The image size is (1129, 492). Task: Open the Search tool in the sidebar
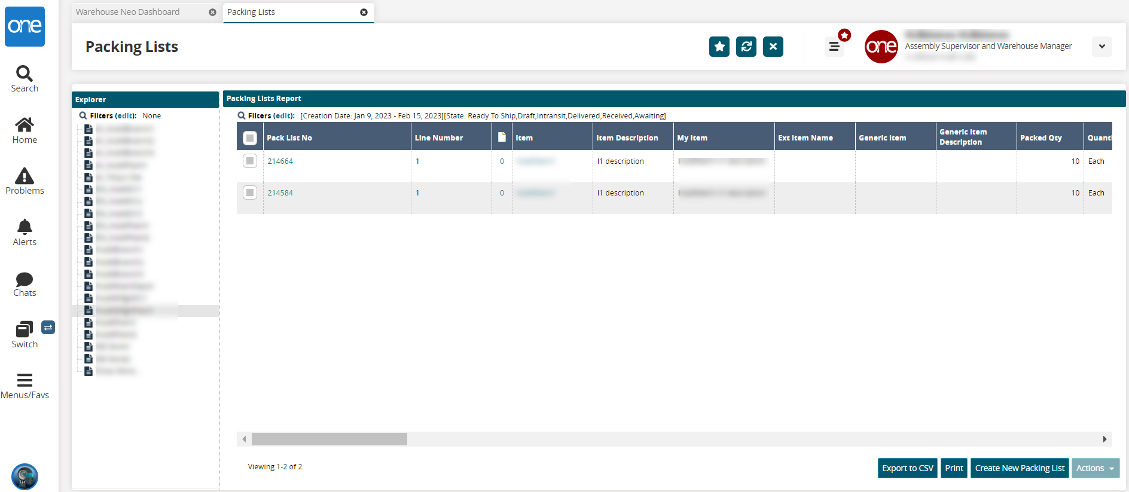click(25, 79)
